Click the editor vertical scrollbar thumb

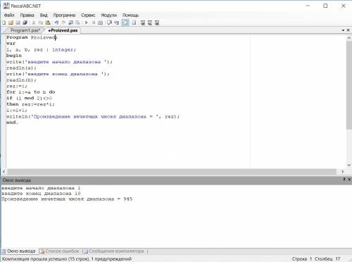click(x=349, y=85)
